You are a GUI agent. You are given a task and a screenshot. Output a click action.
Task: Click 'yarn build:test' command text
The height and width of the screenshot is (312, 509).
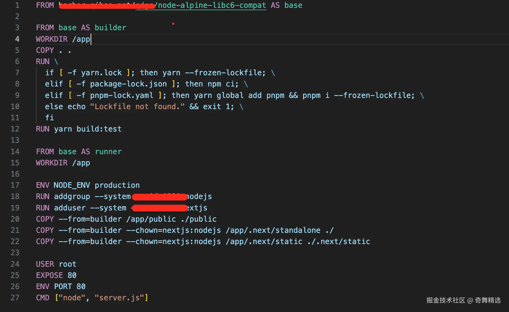[x=88, y=129]
